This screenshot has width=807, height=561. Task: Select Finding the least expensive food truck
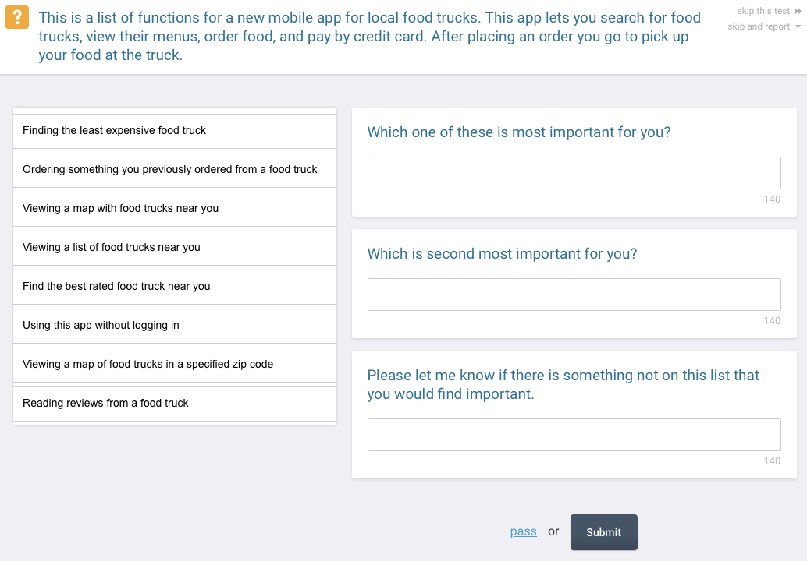click(x=175, y=131)
